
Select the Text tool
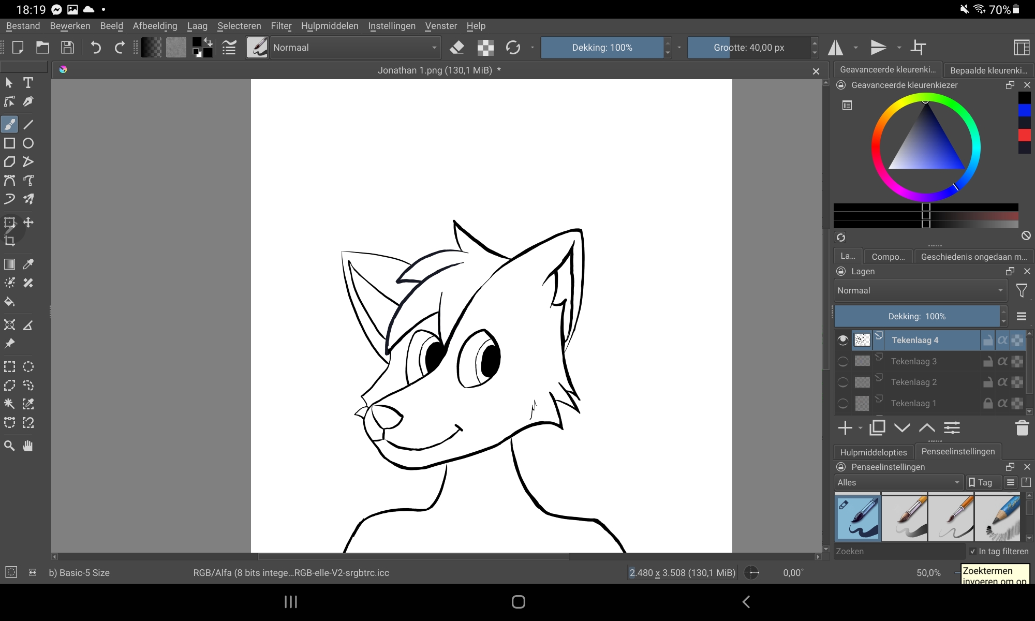pyautogui.click(x=28, y=83)
